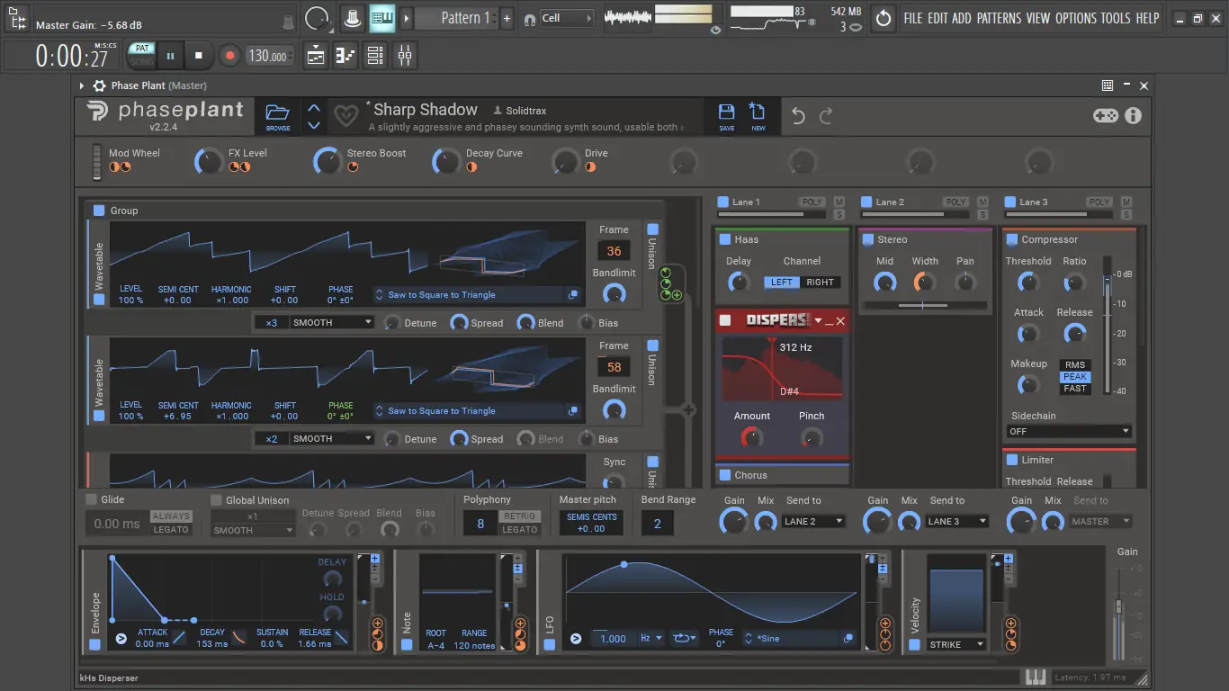Select the RIGHT channel for Haas
The image size is (1229, 691).
tap(820, 283)
